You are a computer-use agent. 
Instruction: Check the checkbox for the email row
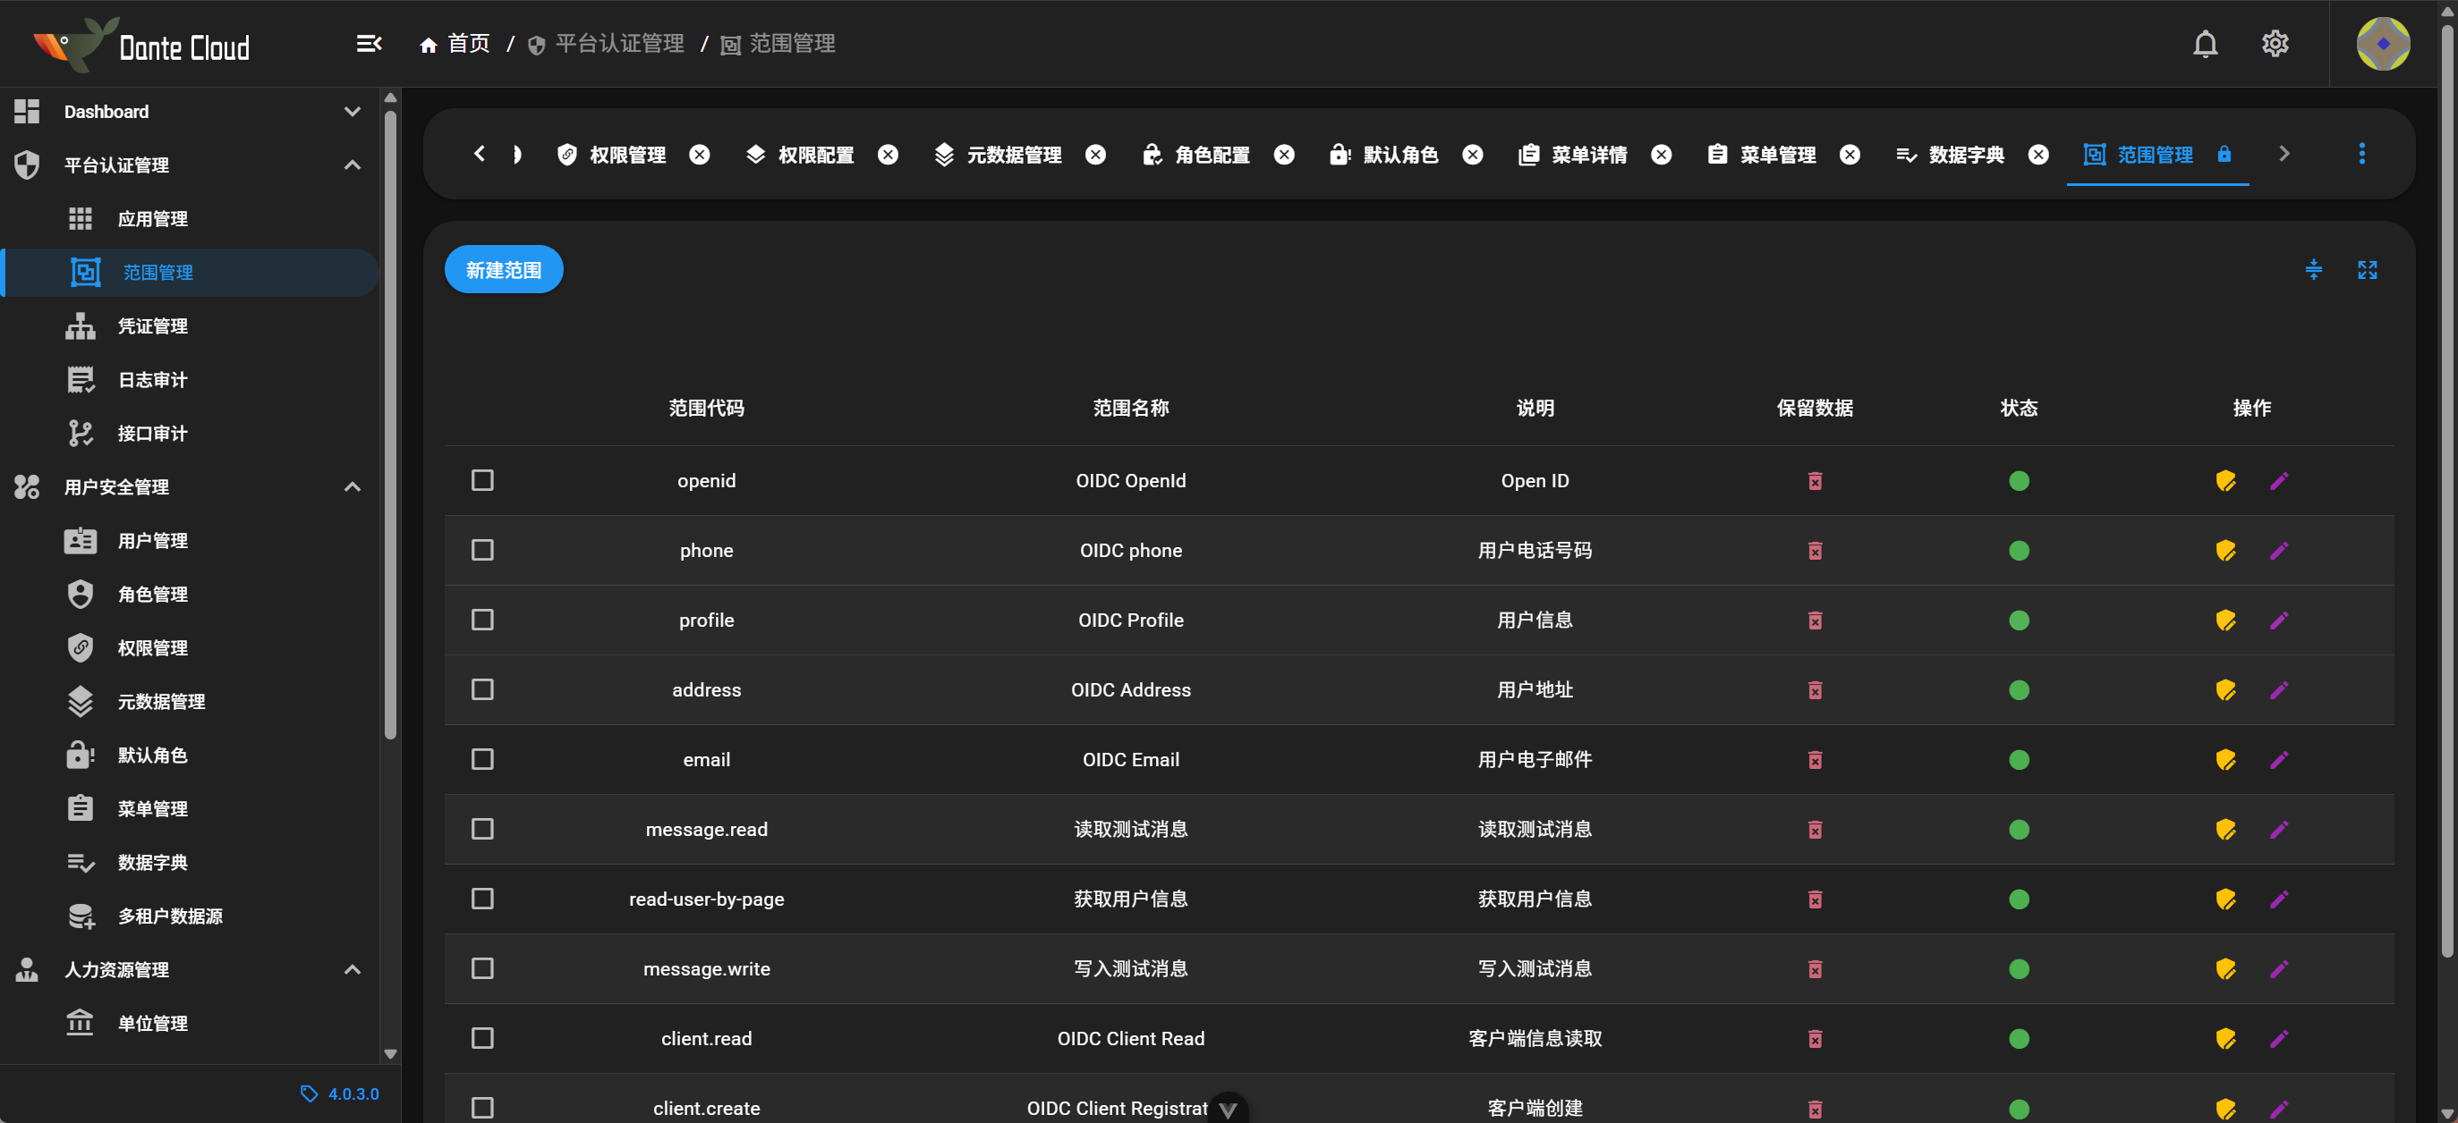click(483, 759)
